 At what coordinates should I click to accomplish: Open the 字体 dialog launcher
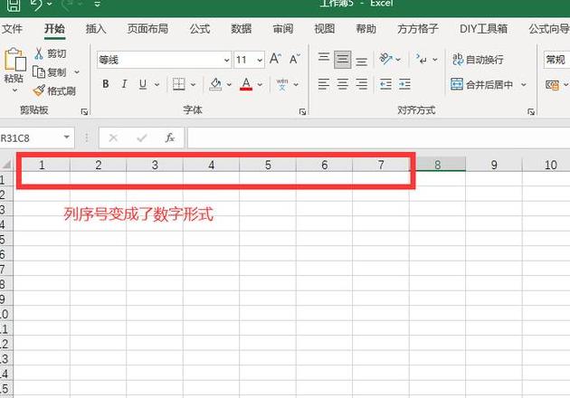coord(302,112)
